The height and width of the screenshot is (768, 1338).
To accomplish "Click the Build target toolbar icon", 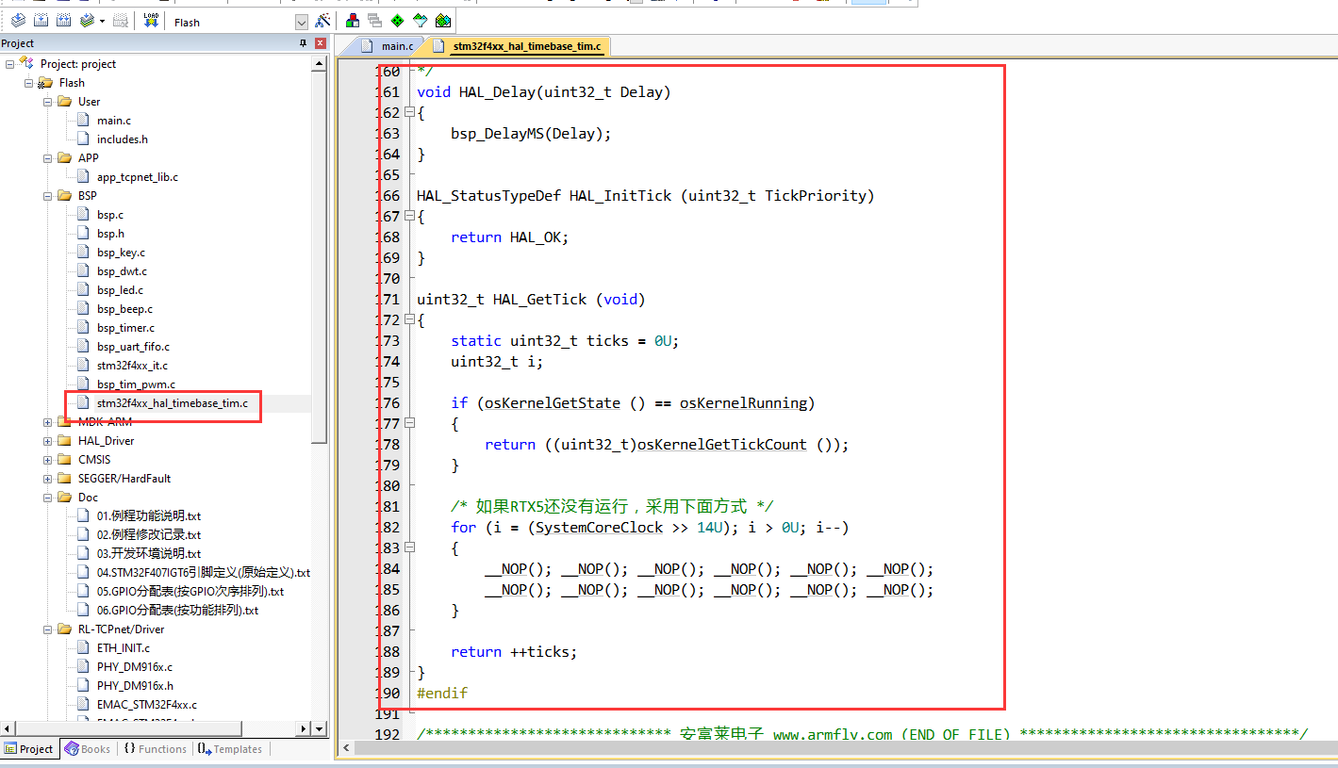I will (41, 21).
